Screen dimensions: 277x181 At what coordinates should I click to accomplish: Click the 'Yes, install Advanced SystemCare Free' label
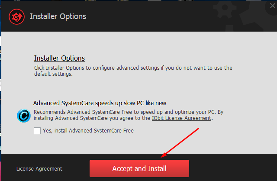88,130
